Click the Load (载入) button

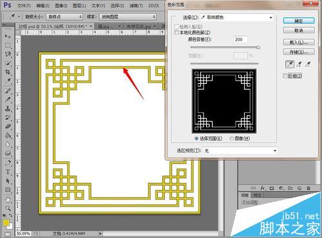pyautogui.click(x=299, y=43)
